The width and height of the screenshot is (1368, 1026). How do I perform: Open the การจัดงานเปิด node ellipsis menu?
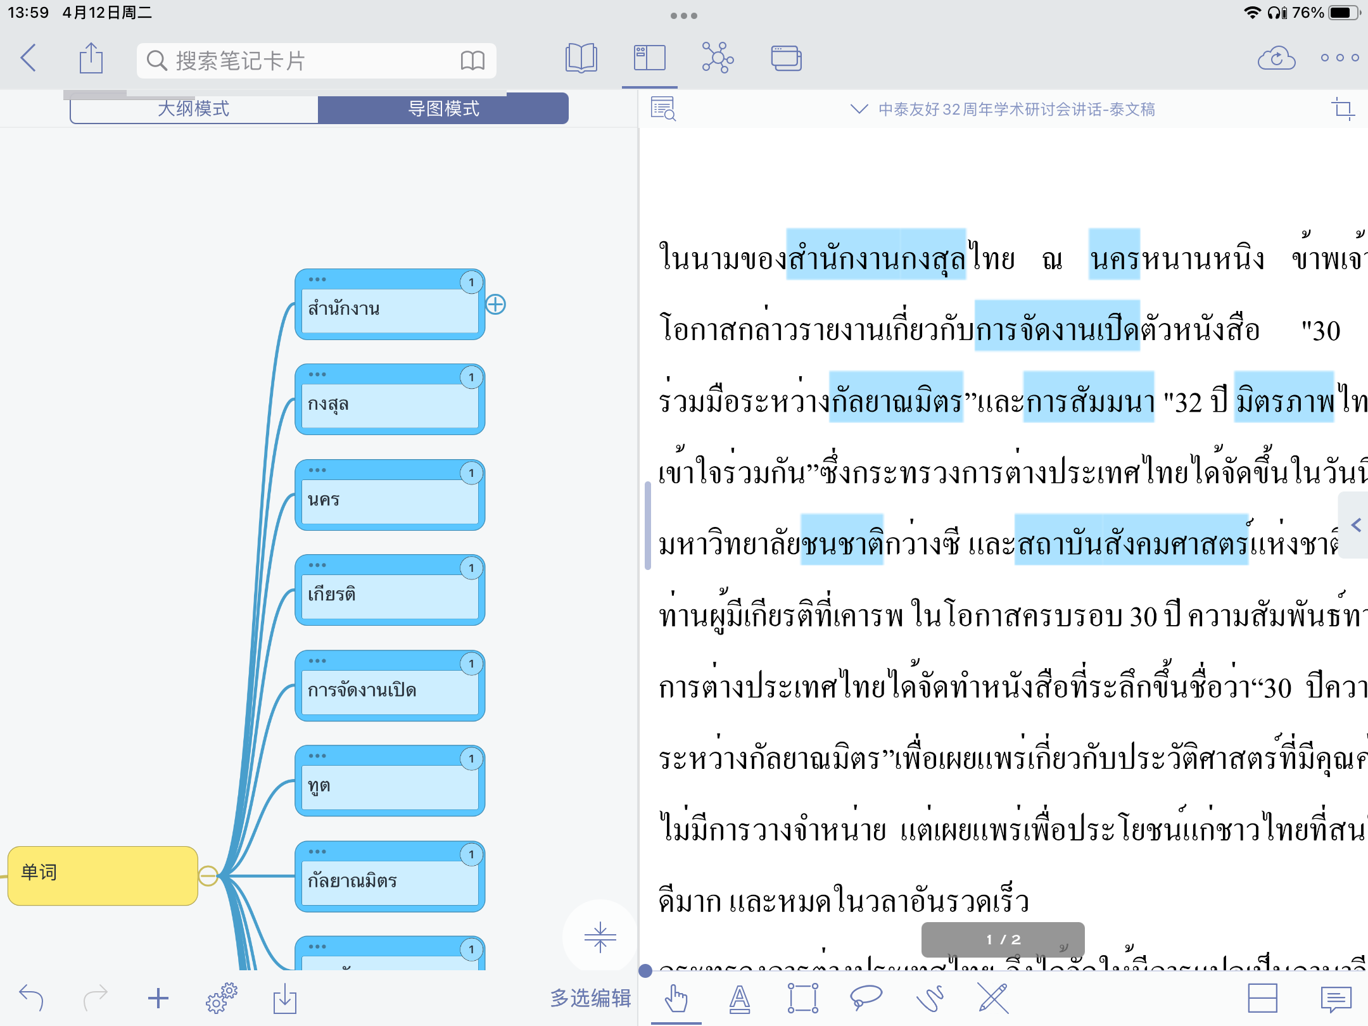tap(317, 661)
